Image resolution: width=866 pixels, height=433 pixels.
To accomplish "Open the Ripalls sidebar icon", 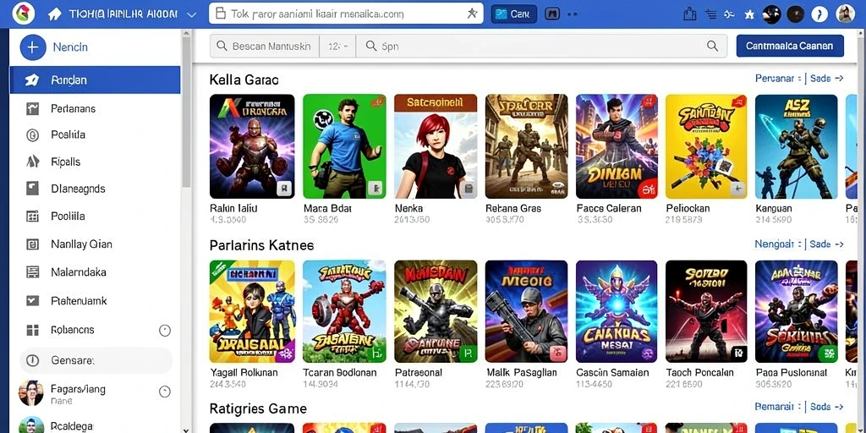I will [33, 162].
